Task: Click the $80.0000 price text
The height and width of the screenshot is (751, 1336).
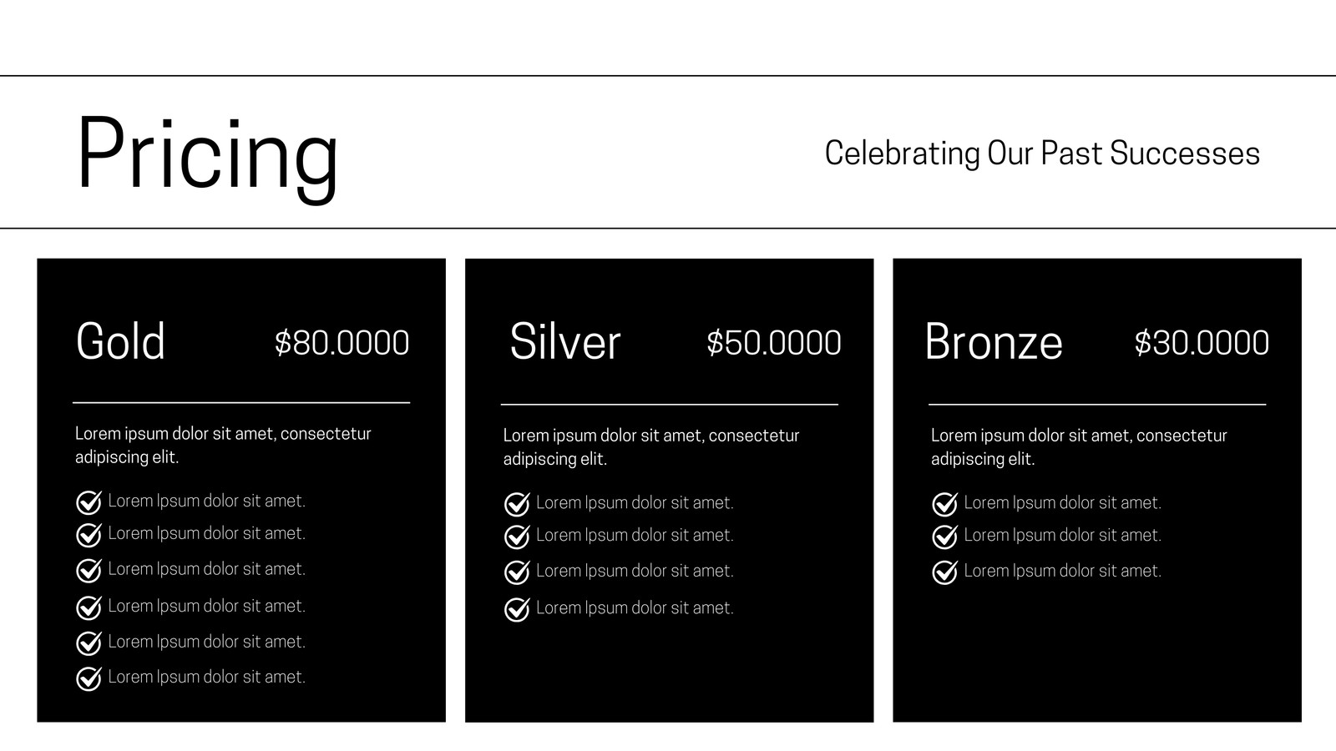Action: coord(342,343)
